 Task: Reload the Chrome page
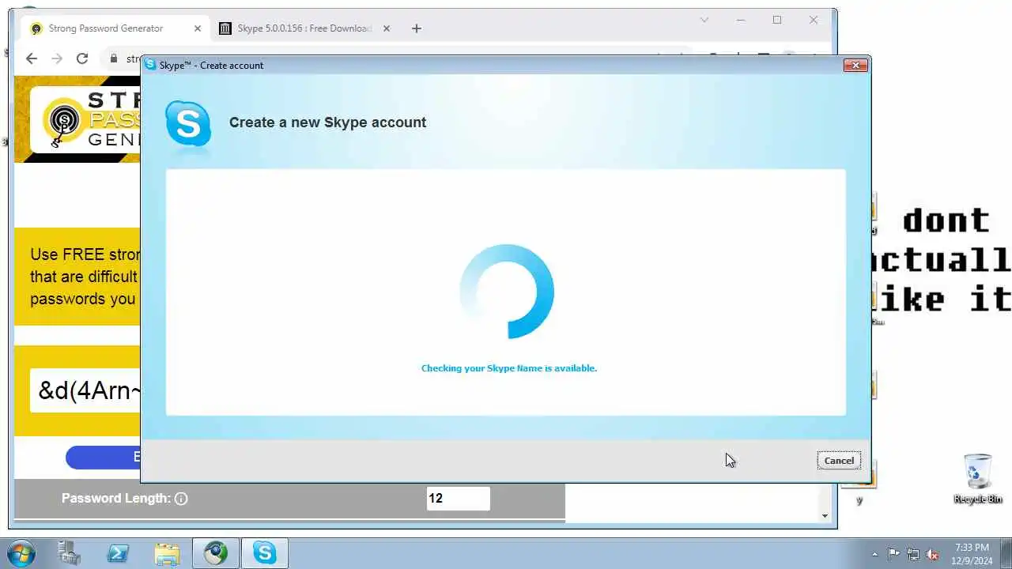[x=82, y=58]
